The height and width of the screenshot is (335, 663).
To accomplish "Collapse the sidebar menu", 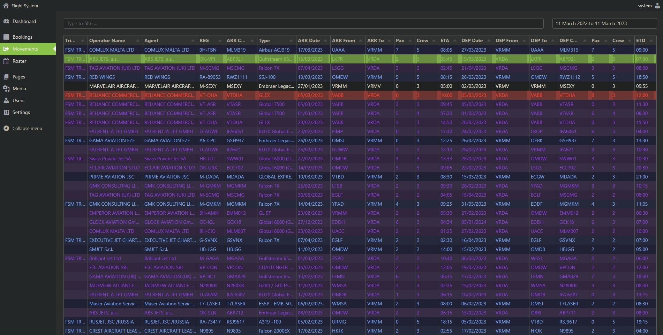I will pyautogui.click(x=28, y=128).
